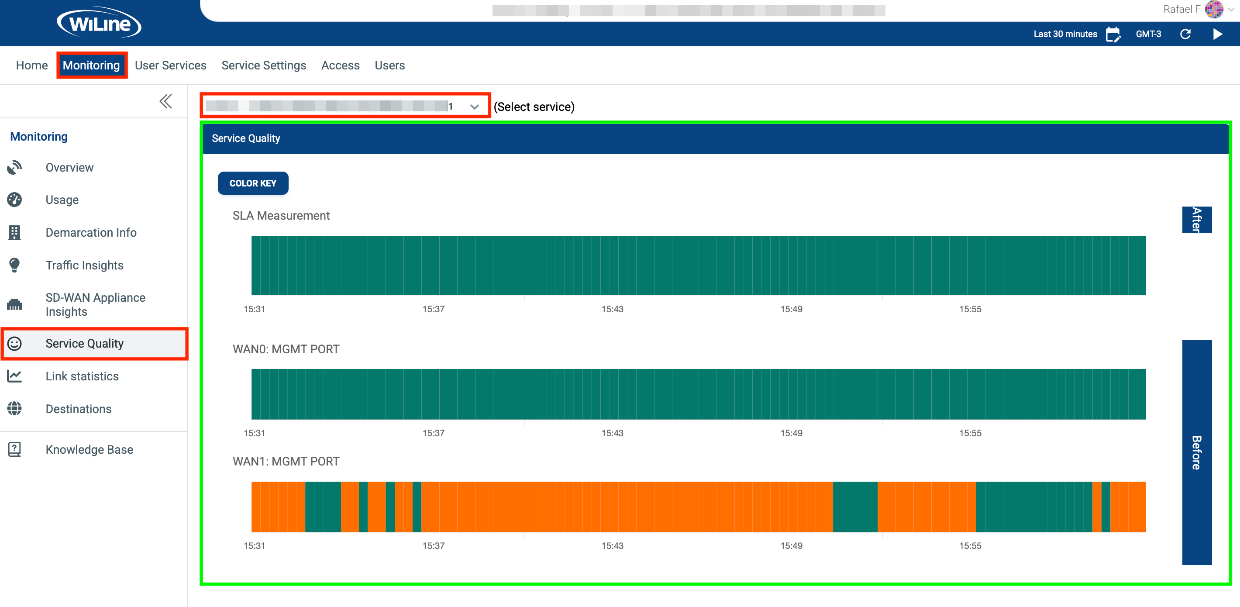1240x607 pixels.
Task: Open Usage via its gauge icon
Action: pos(15,199)
